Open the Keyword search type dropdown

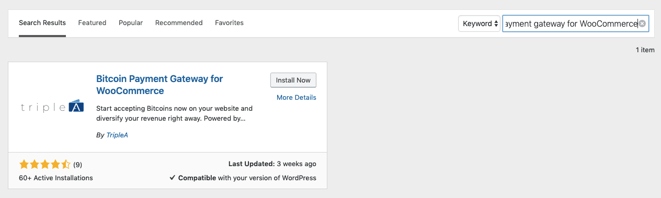point(480,24)
